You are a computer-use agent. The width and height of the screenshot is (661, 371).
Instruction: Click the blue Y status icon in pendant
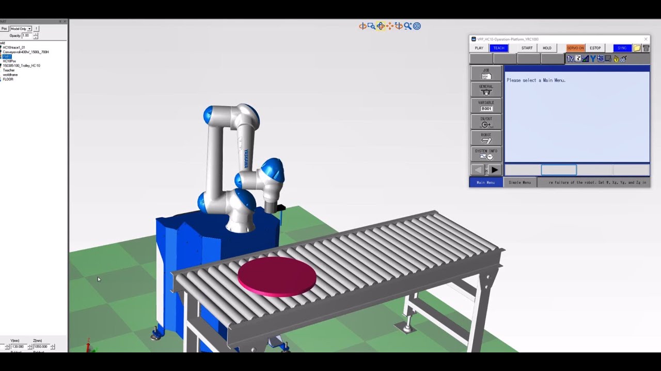point(593,58)
